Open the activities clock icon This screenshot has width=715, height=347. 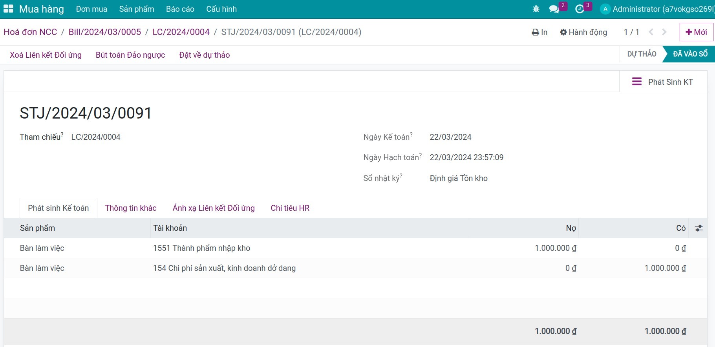coord(580,9)
